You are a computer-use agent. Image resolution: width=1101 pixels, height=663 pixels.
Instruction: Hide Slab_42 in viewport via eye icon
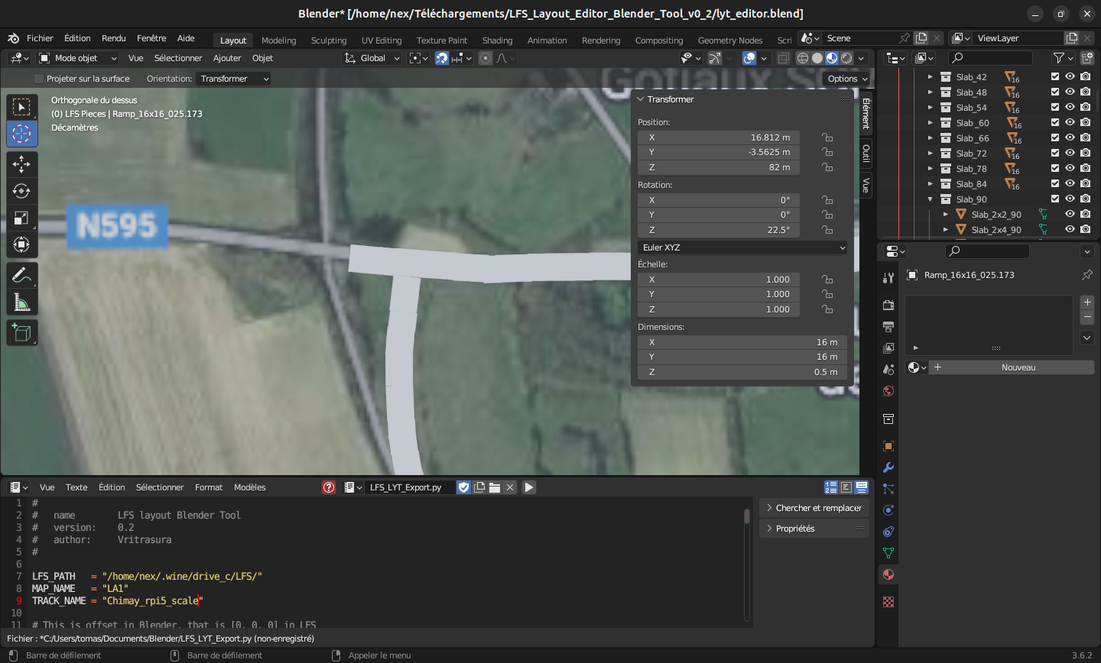(x=1070, y=76)
